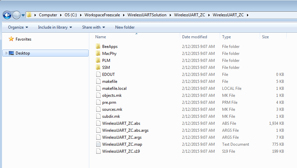Select the subdir.mk file name

coord(111,116)
